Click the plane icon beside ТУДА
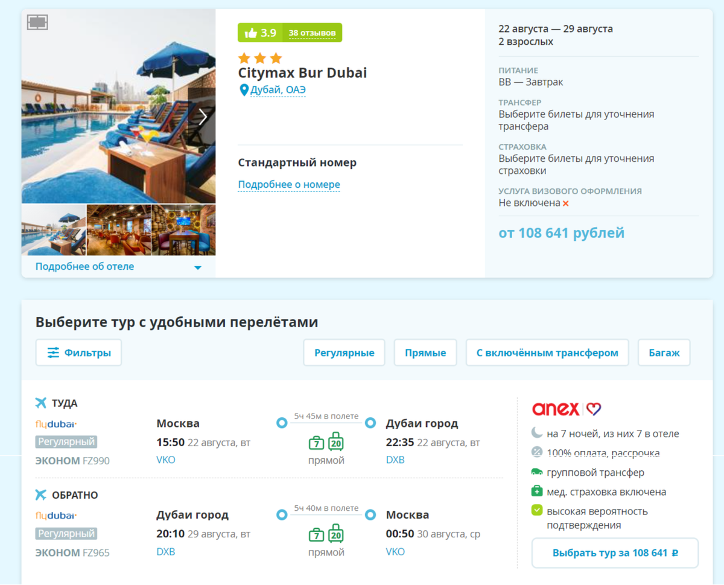This screenshot has width=724, height=585. point(40,403)
